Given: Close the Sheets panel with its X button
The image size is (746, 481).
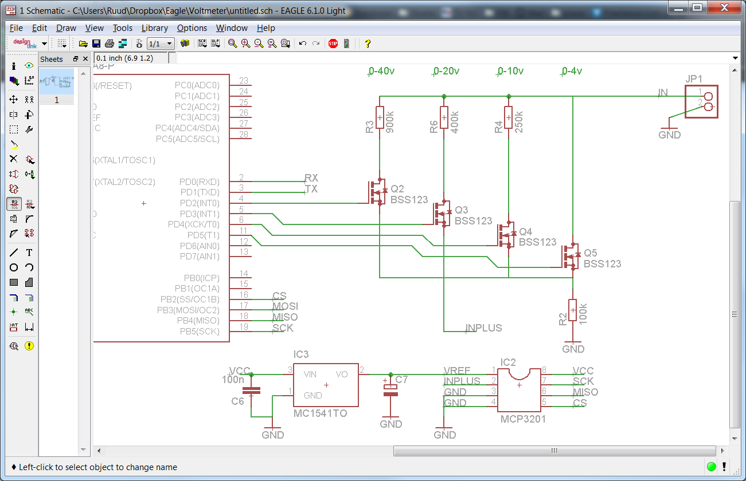Looking at the screenshot, I should point(86,58).
